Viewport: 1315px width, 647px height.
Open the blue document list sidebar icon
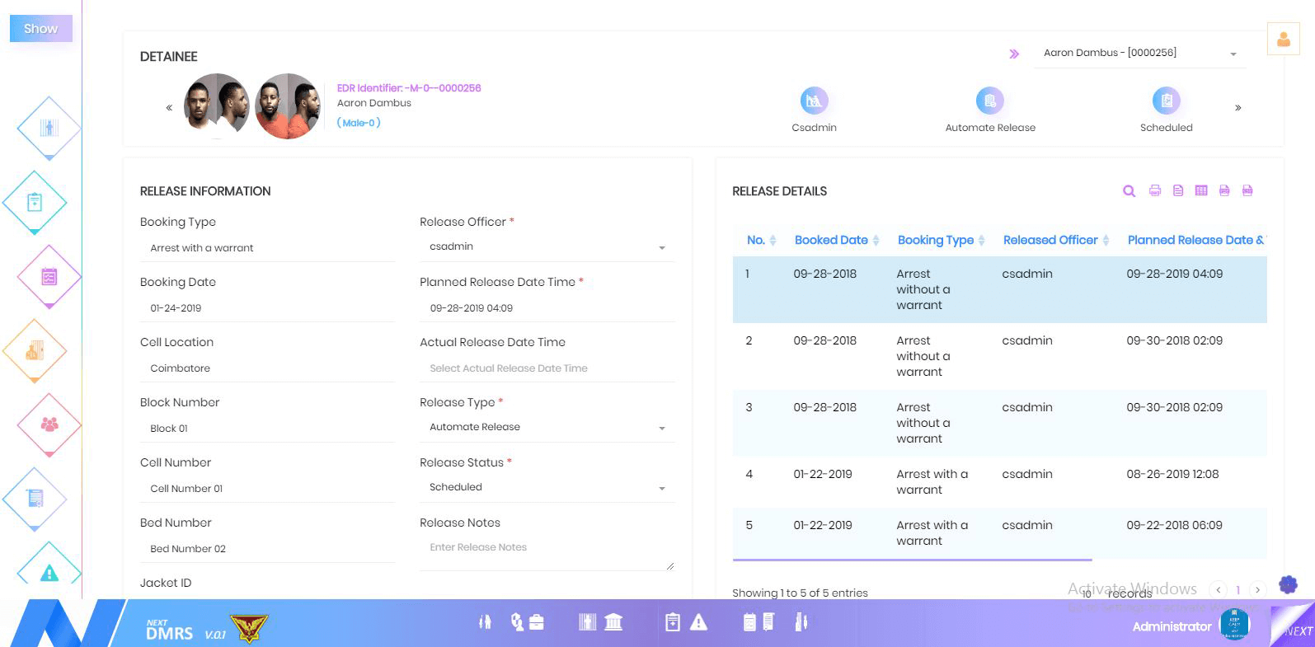(x=35, y=499)
